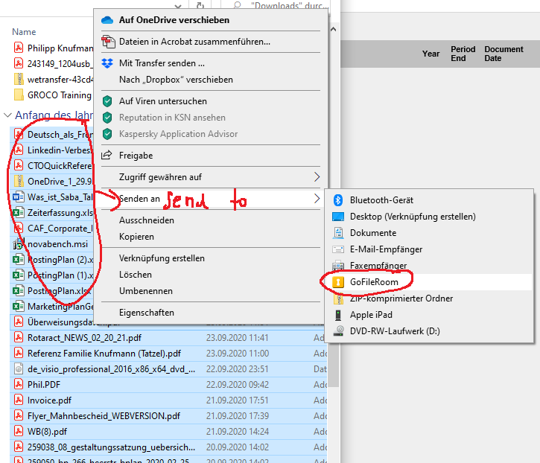Click the installer icon of novabench.msi
540x463 pixels.
click(19, 244)
